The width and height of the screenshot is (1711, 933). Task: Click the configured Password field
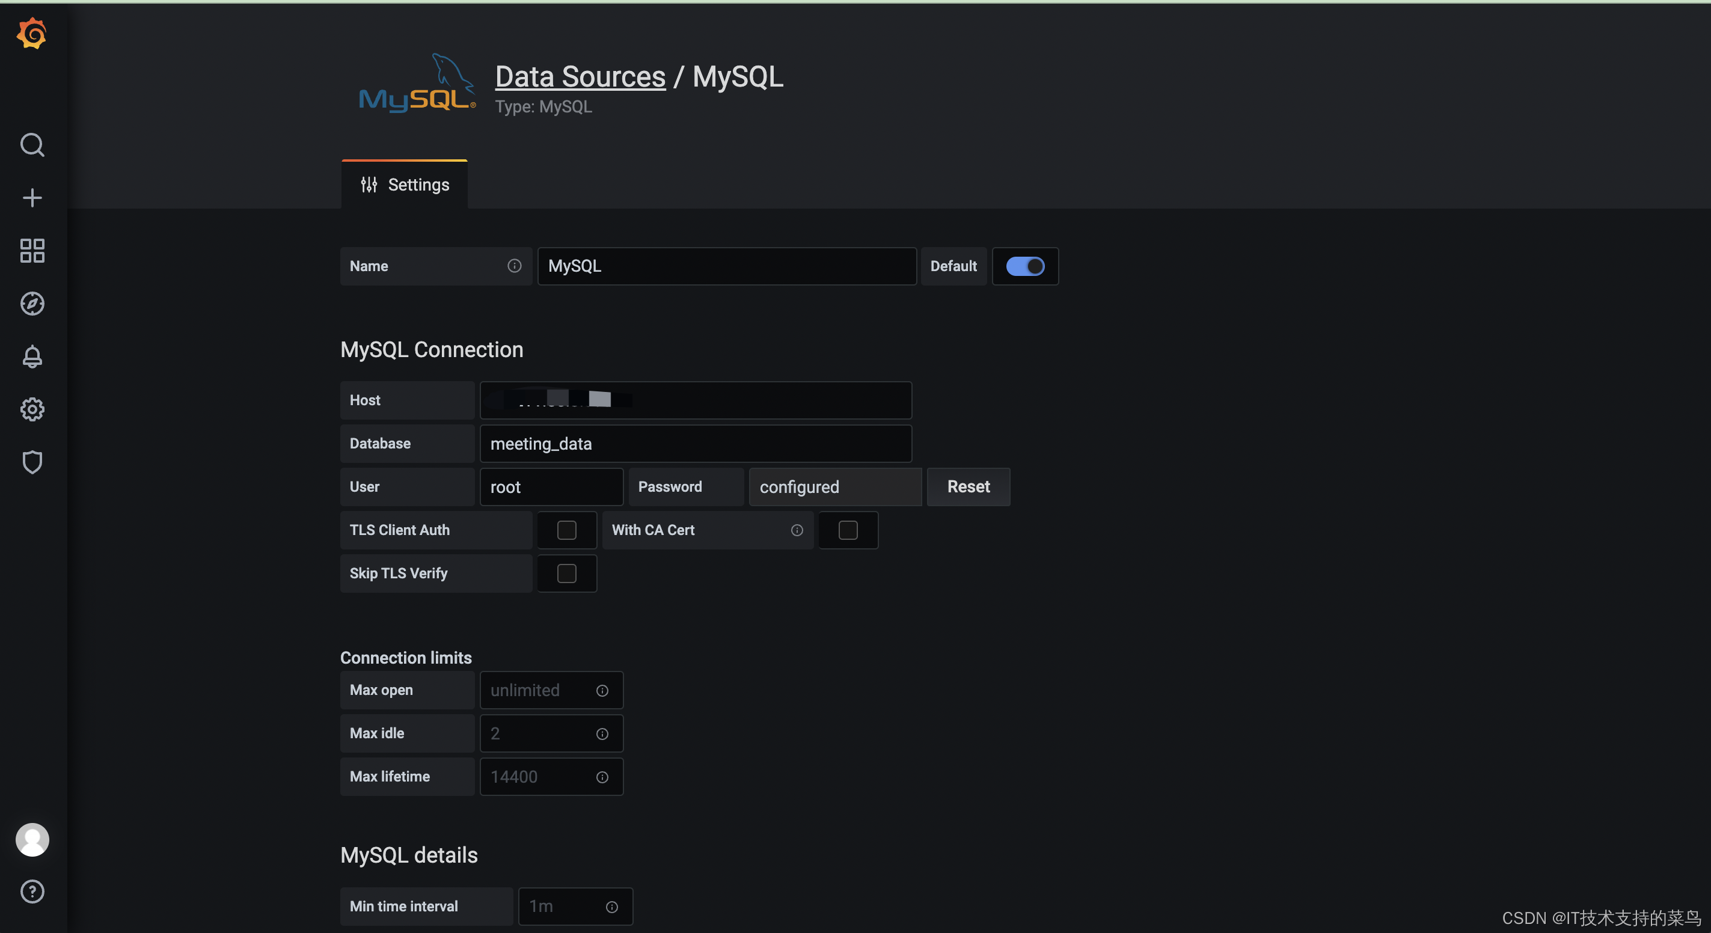click(835, 487)
